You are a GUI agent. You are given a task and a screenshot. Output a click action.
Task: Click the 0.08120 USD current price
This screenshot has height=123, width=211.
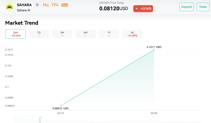113,8
